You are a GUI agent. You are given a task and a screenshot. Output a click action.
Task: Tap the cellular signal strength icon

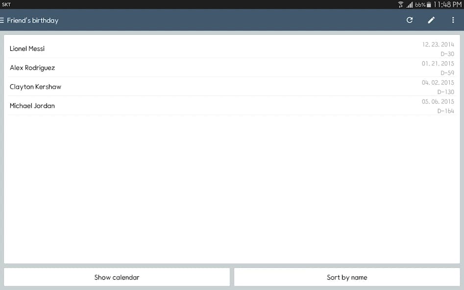click(x=409, y=4)
